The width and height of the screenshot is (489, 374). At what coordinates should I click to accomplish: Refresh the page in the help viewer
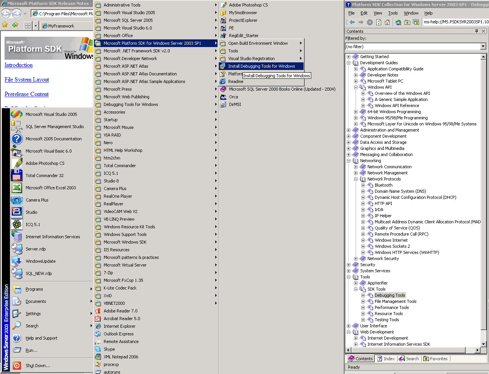[379, 22]
